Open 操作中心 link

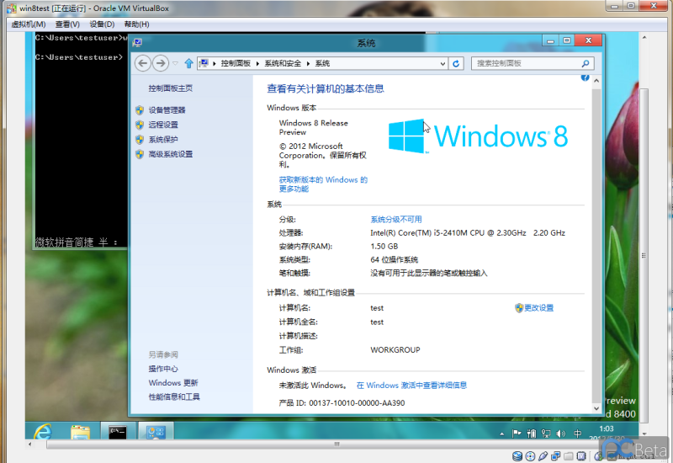(163, 369)
